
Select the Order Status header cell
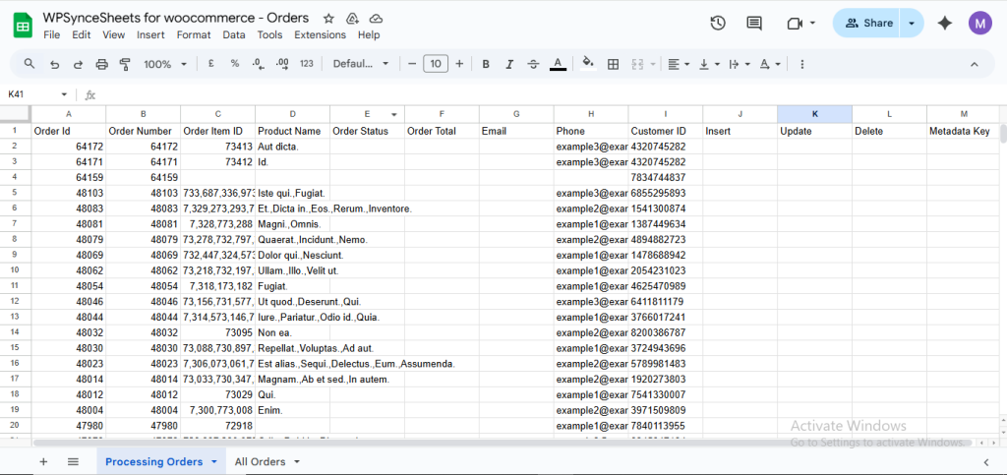[367, 131]
